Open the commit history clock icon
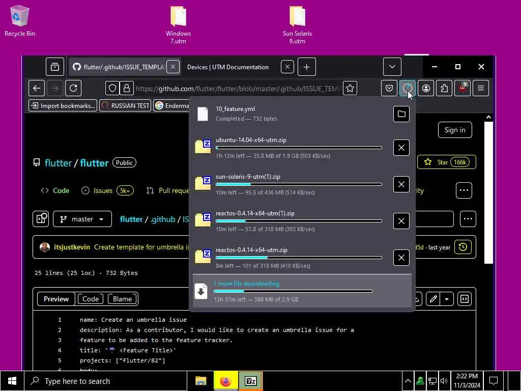 (463, 247)
